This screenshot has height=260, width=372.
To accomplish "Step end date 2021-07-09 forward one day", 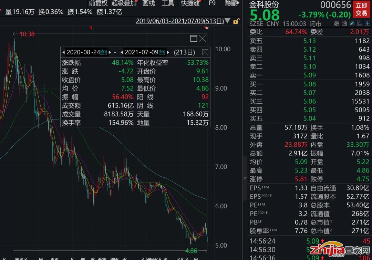I will click(x=168, y=52).
